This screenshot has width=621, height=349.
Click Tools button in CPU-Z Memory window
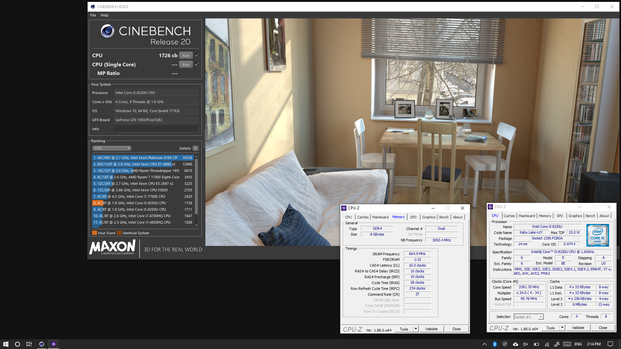tap(404, 329)
